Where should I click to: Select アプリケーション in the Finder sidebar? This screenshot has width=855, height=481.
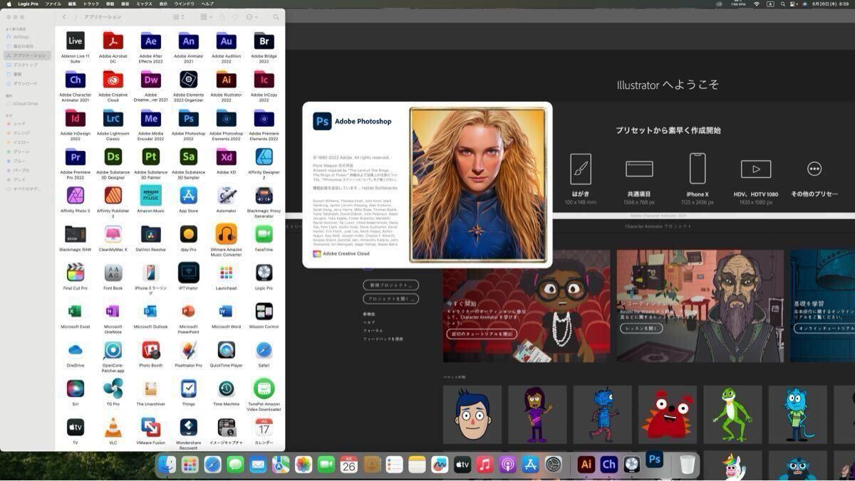coord(28,55)
